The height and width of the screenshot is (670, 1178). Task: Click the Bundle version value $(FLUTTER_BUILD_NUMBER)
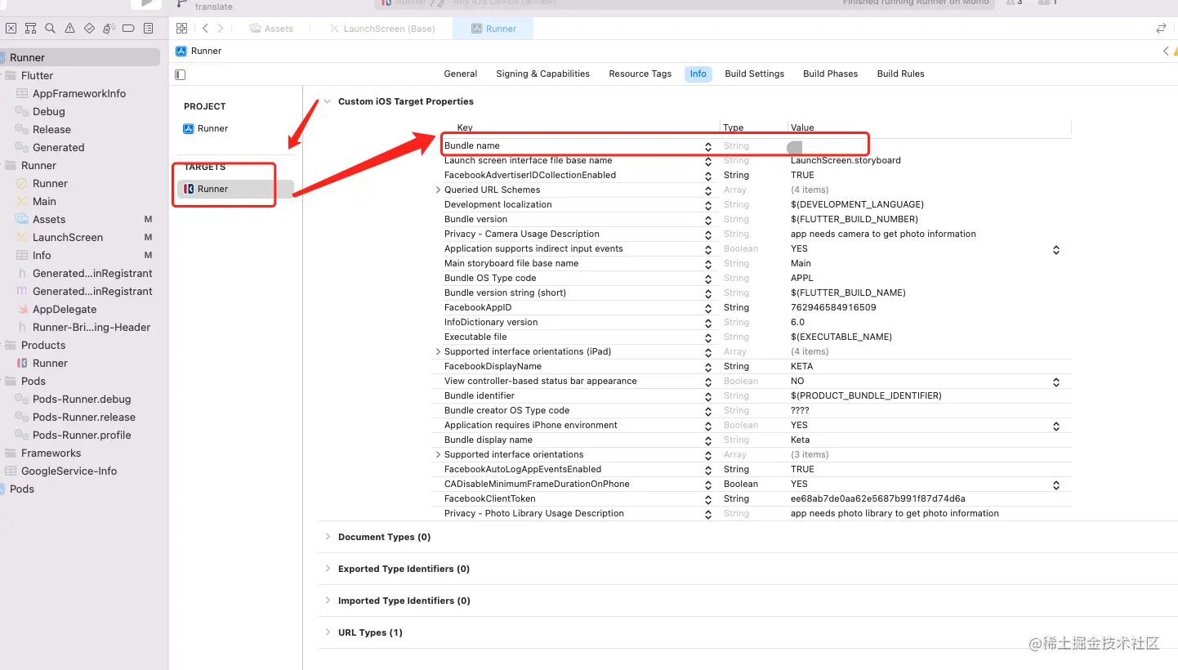pos(854,219)
